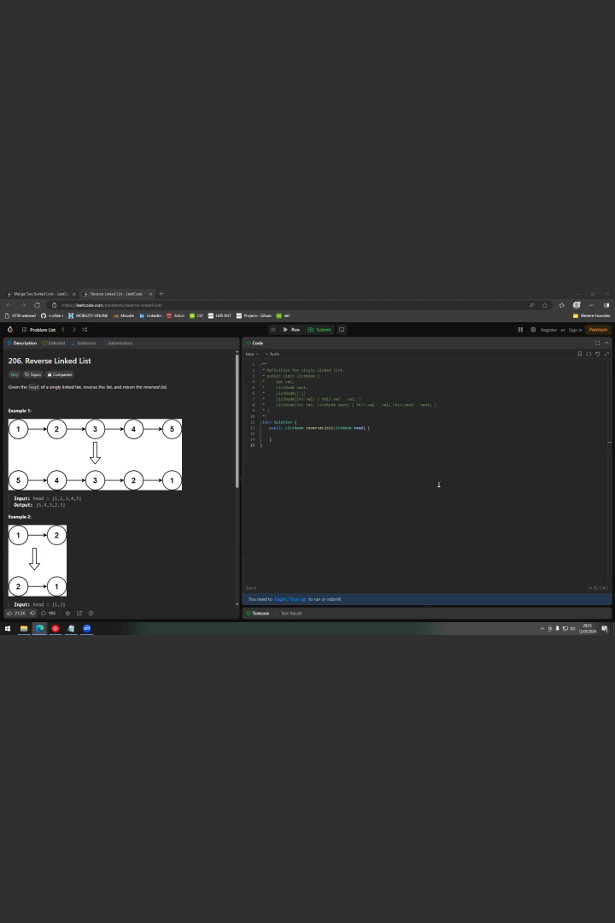Open LeetCode settings gear icon
Screen dimensions: 615x923
[533, 330]
